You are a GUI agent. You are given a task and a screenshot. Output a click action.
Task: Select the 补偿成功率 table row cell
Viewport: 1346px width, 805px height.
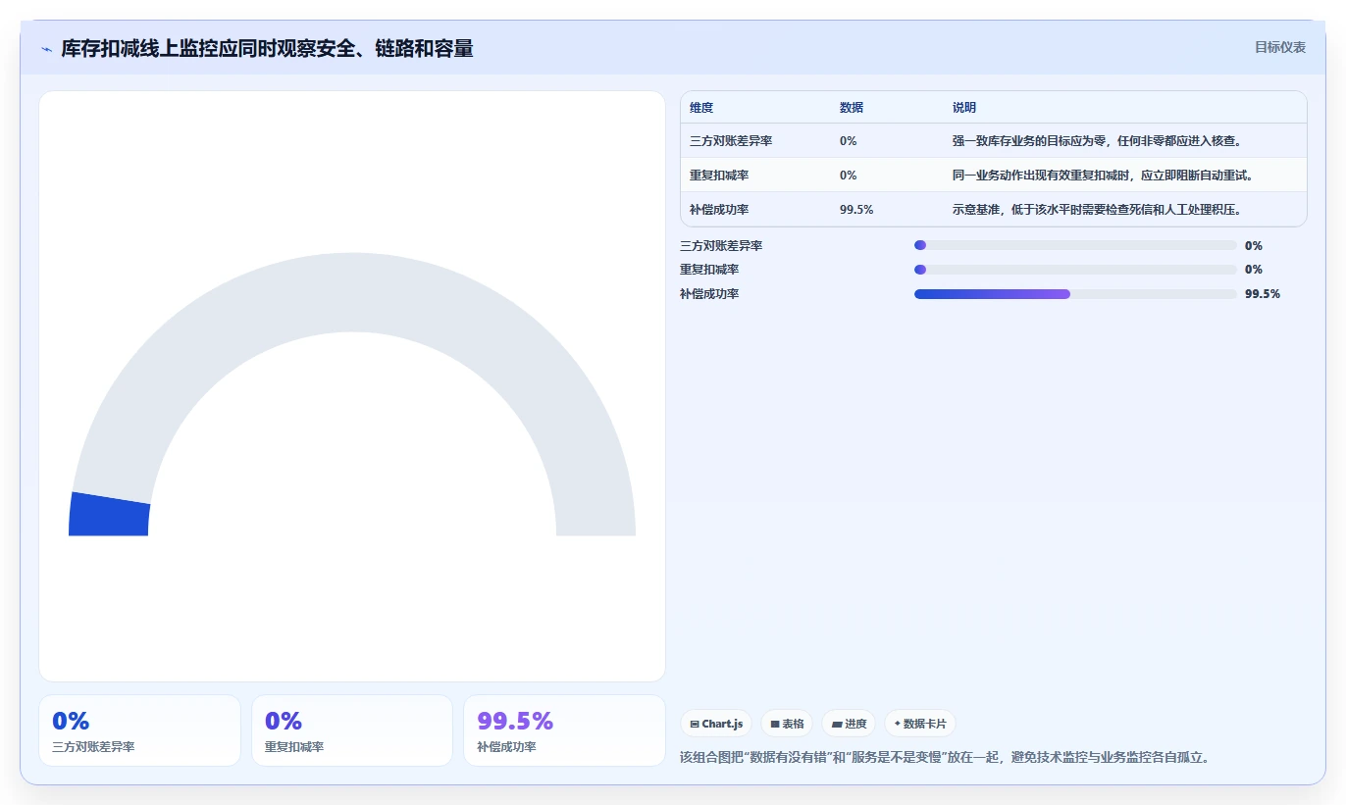719,210
